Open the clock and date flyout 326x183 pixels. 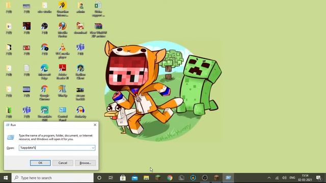305,178
